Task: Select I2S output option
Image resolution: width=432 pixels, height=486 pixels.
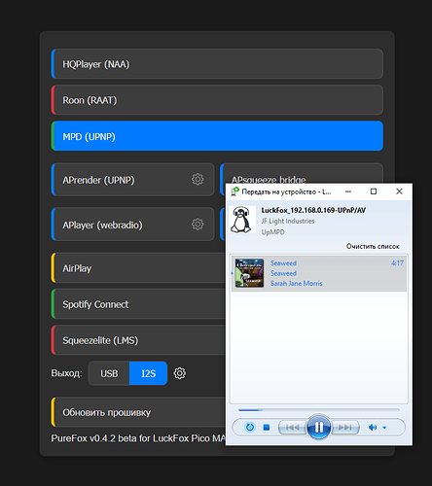Action: (148, 373)
